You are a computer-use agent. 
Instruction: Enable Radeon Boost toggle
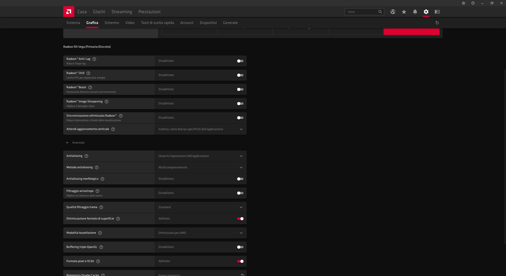pyautogui.click(x=240, y=90)
